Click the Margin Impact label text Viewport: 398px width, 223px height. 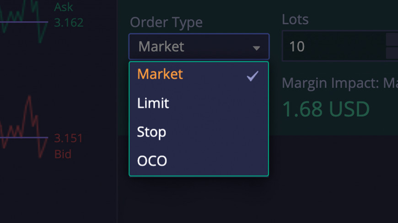pyautogui.click(x=339, y=83)
